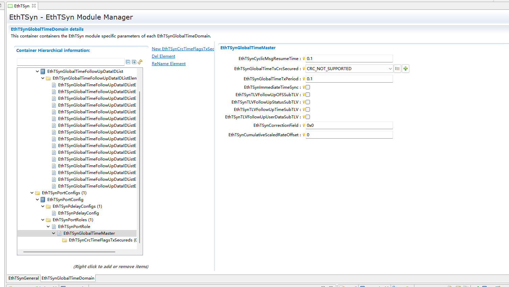This screenshot has width=509, height=287.
Task: Click the green plus icon beside CrcSecured
Action: (406, 69)
